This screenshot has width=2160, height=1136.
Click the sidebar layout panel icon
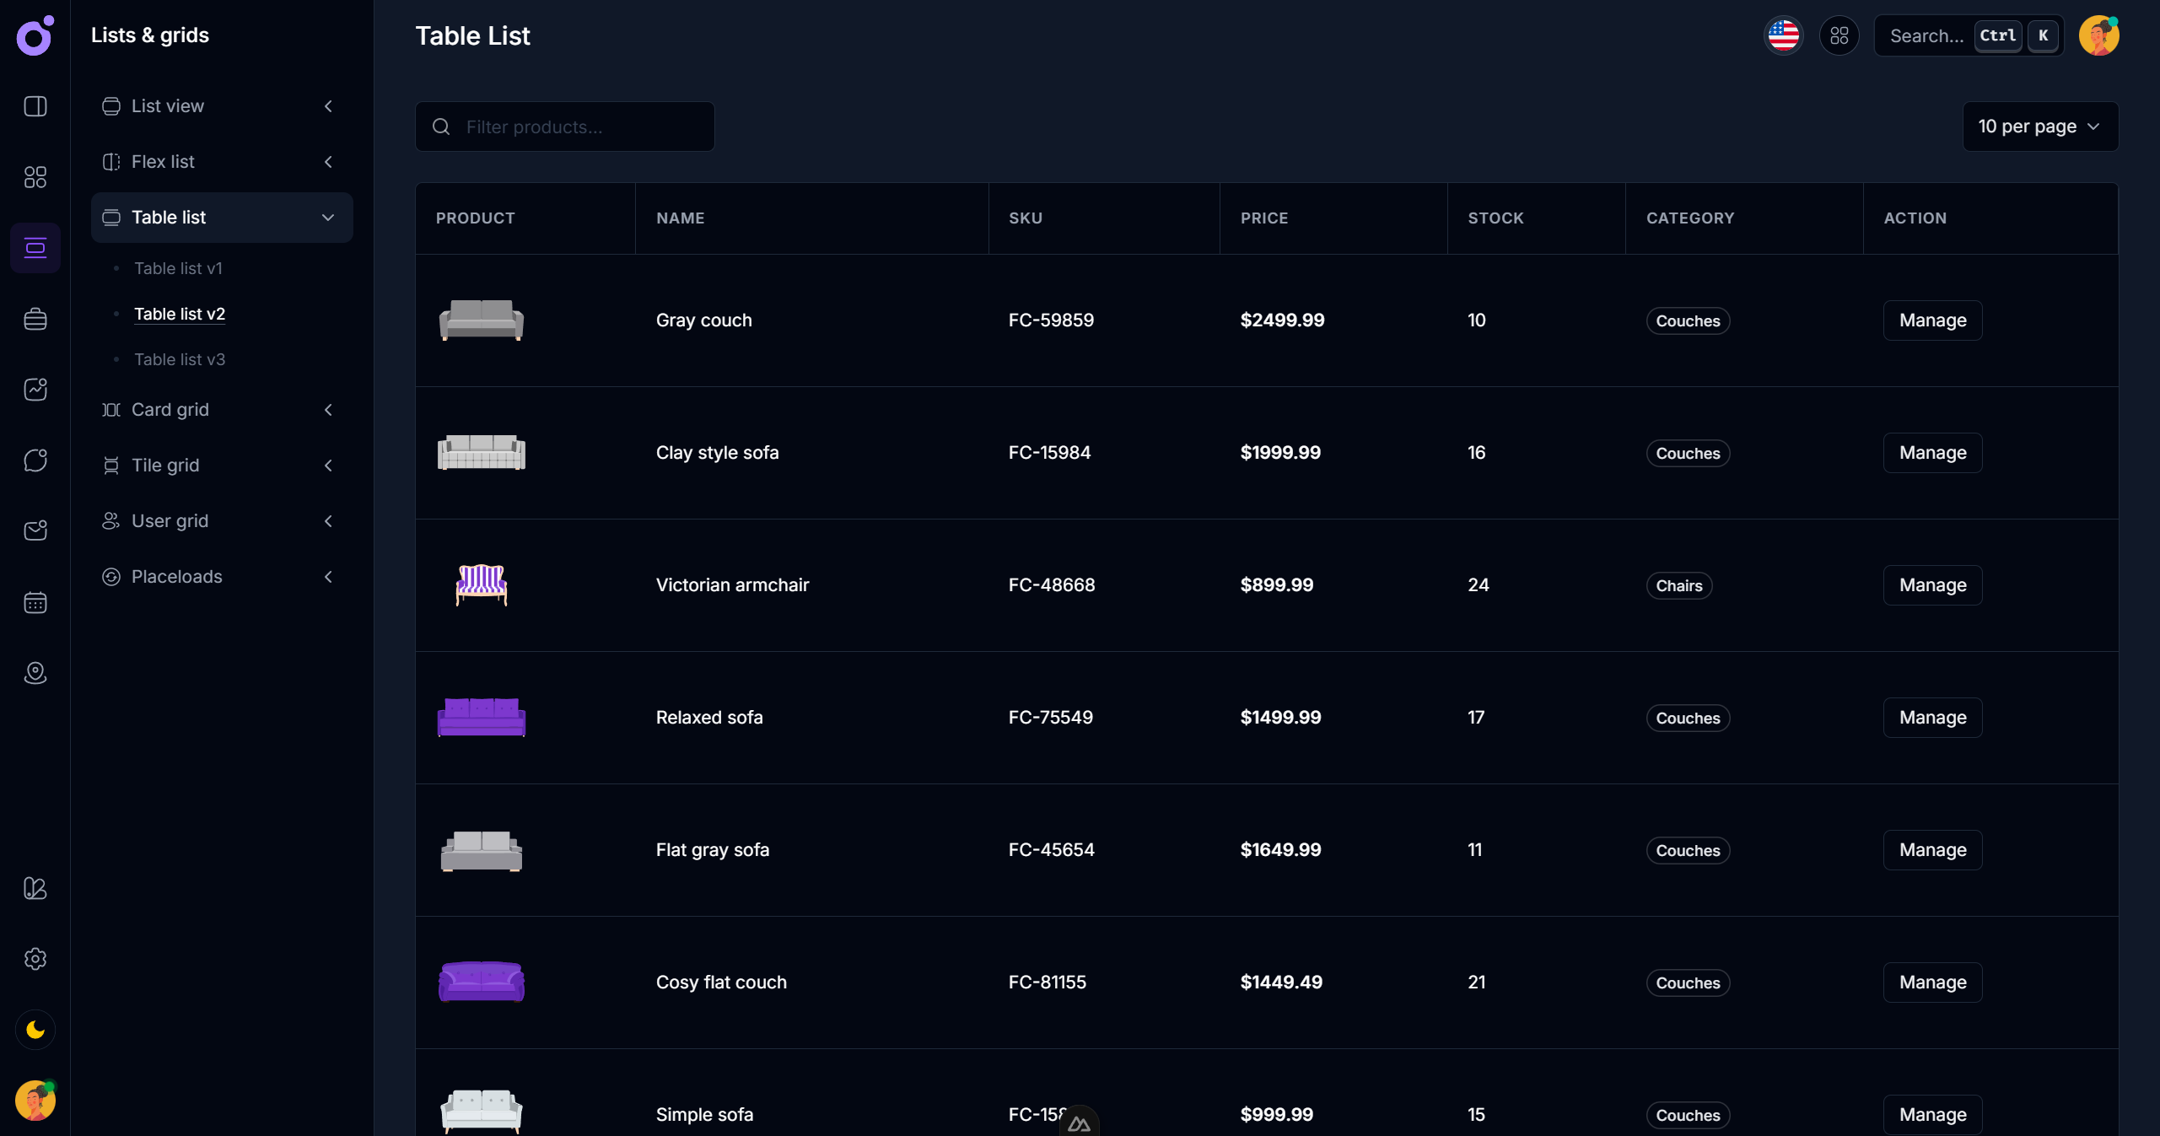[35, 106]
